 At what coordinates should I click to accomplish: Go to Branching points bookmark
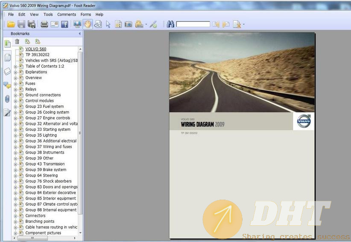(40, 221)
